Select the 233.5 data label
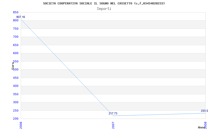 pyautogui.click(x=204, y=111)
